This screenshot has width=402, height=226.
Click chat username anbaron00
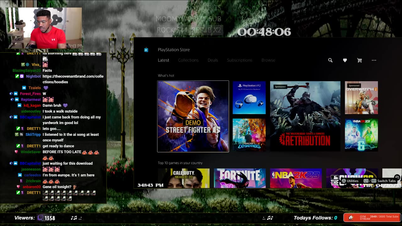coord(32,187)
